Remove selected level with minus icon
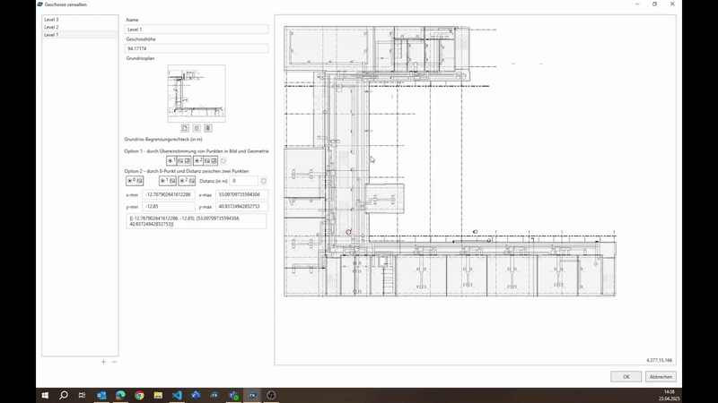 (114, 362)
